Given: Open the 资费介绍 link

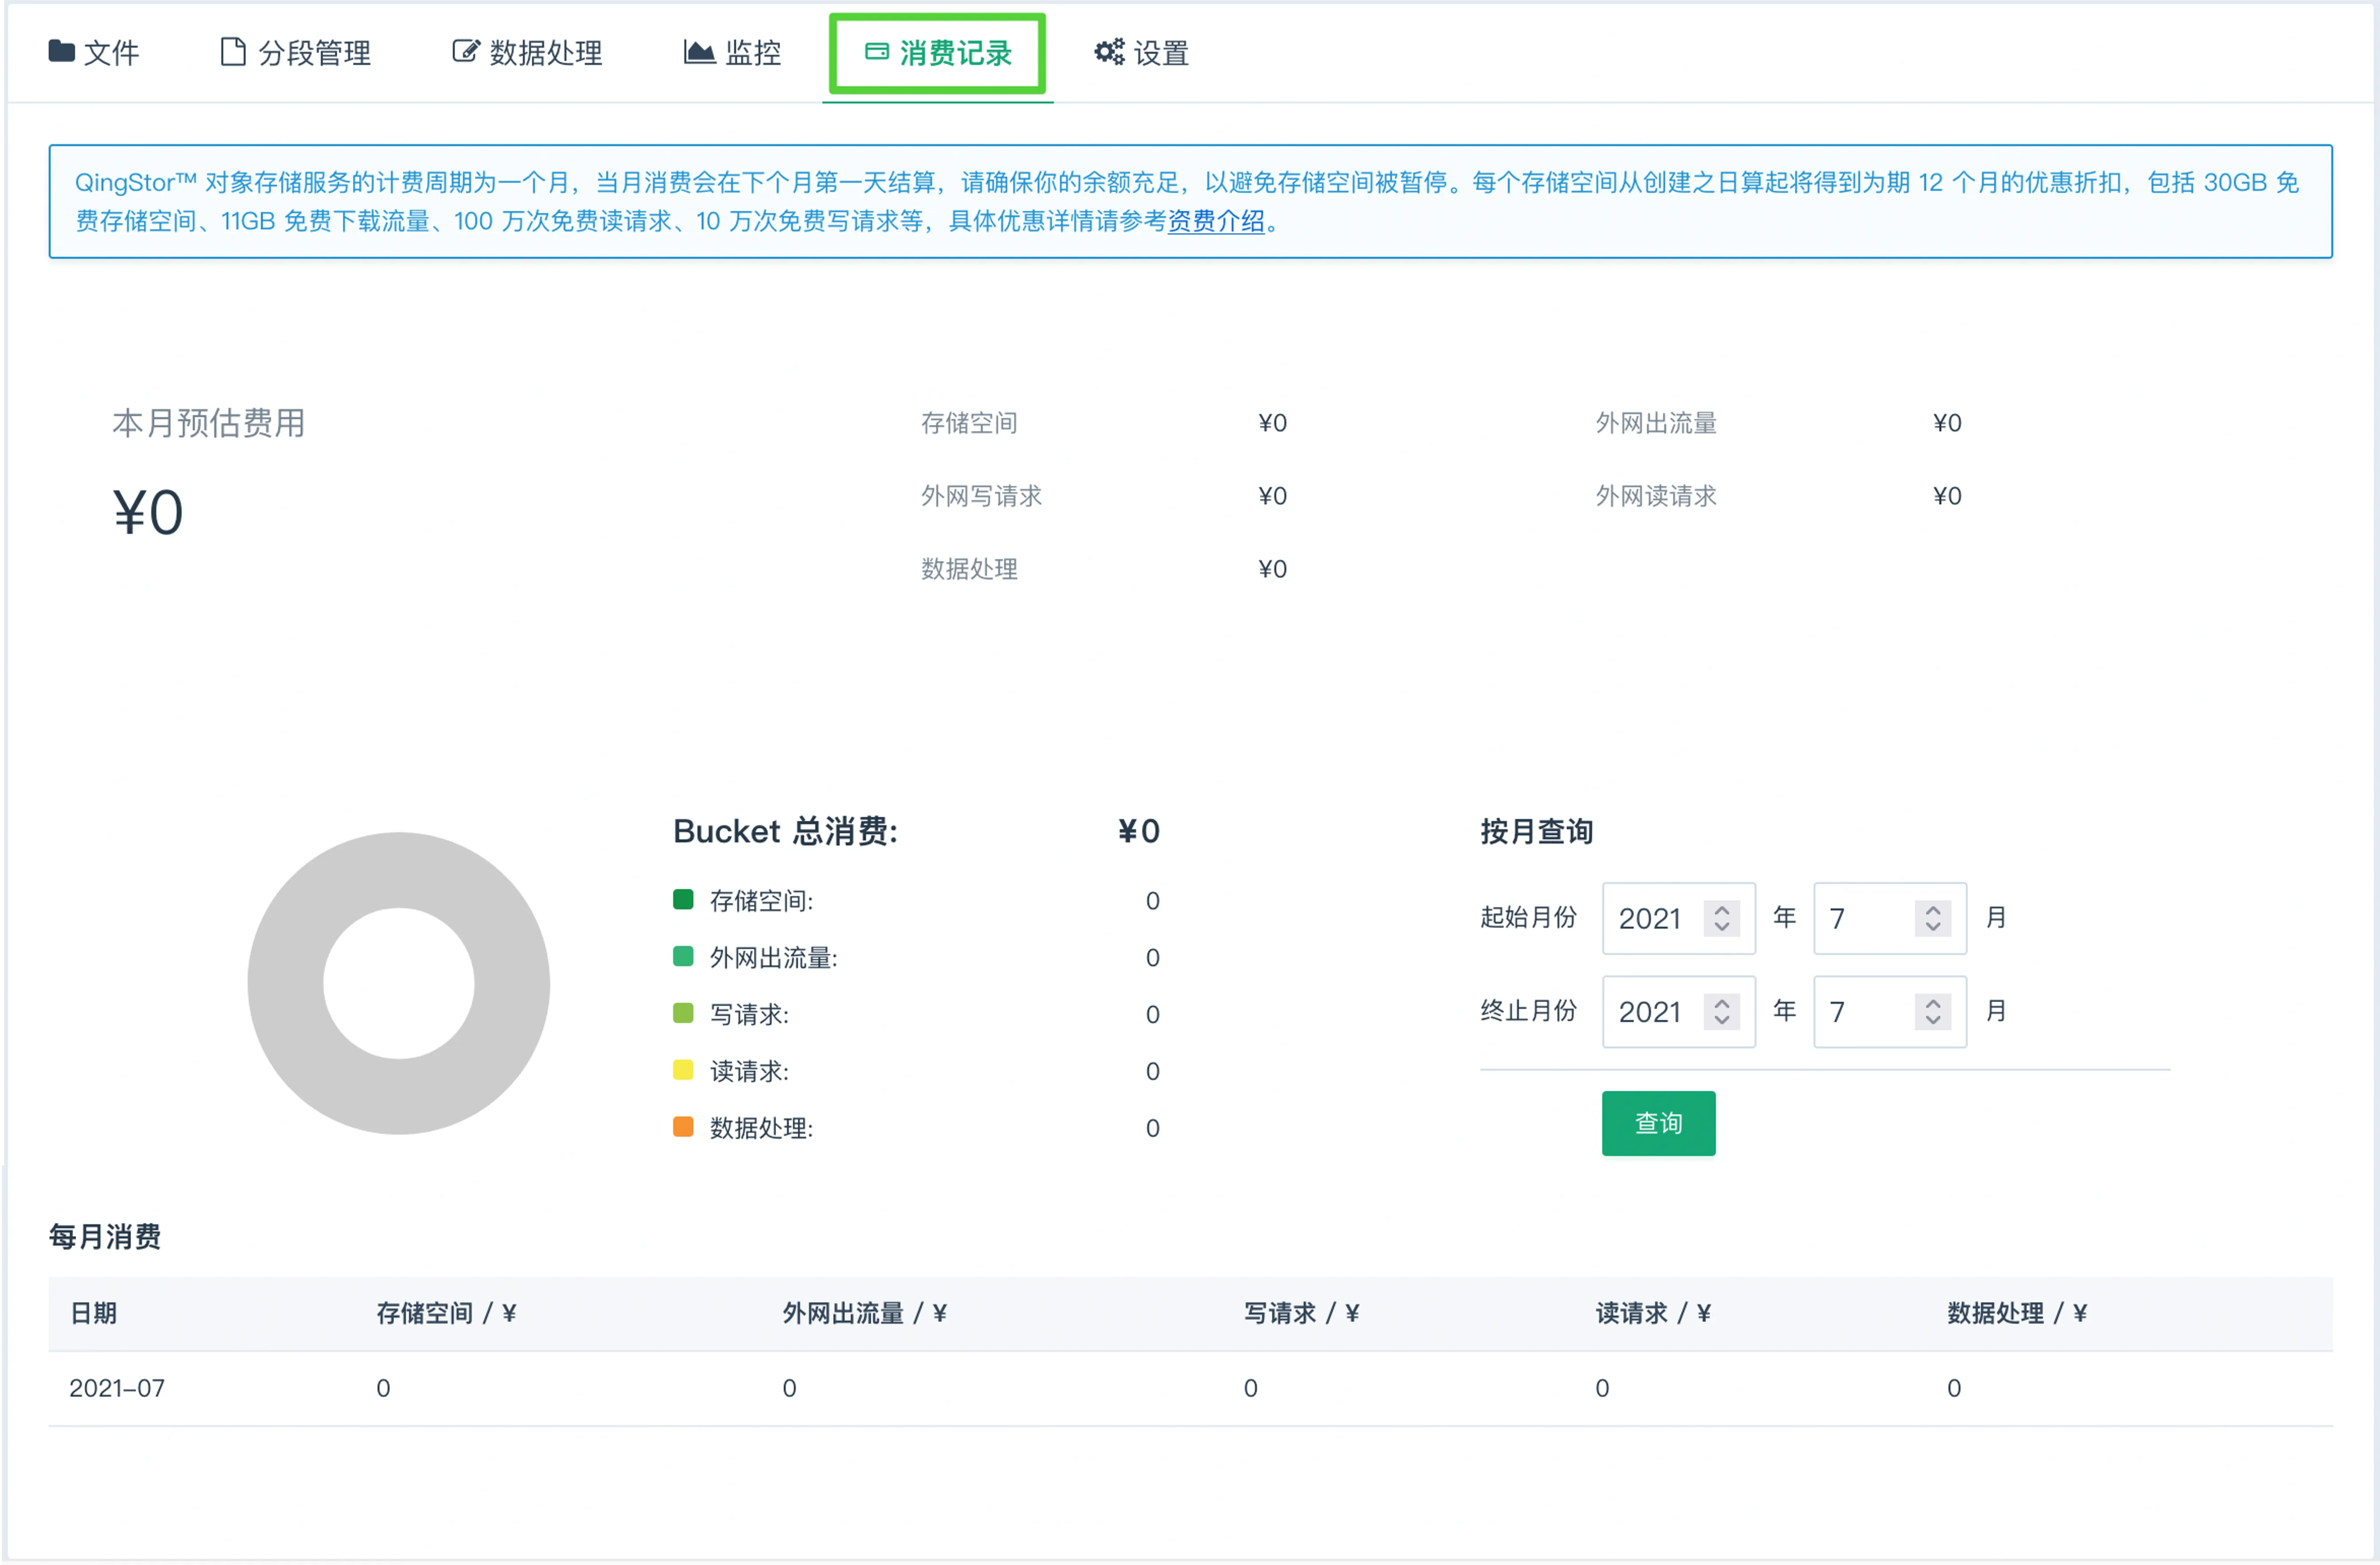Looking at the screenshot, I should tap(1215, 221).
